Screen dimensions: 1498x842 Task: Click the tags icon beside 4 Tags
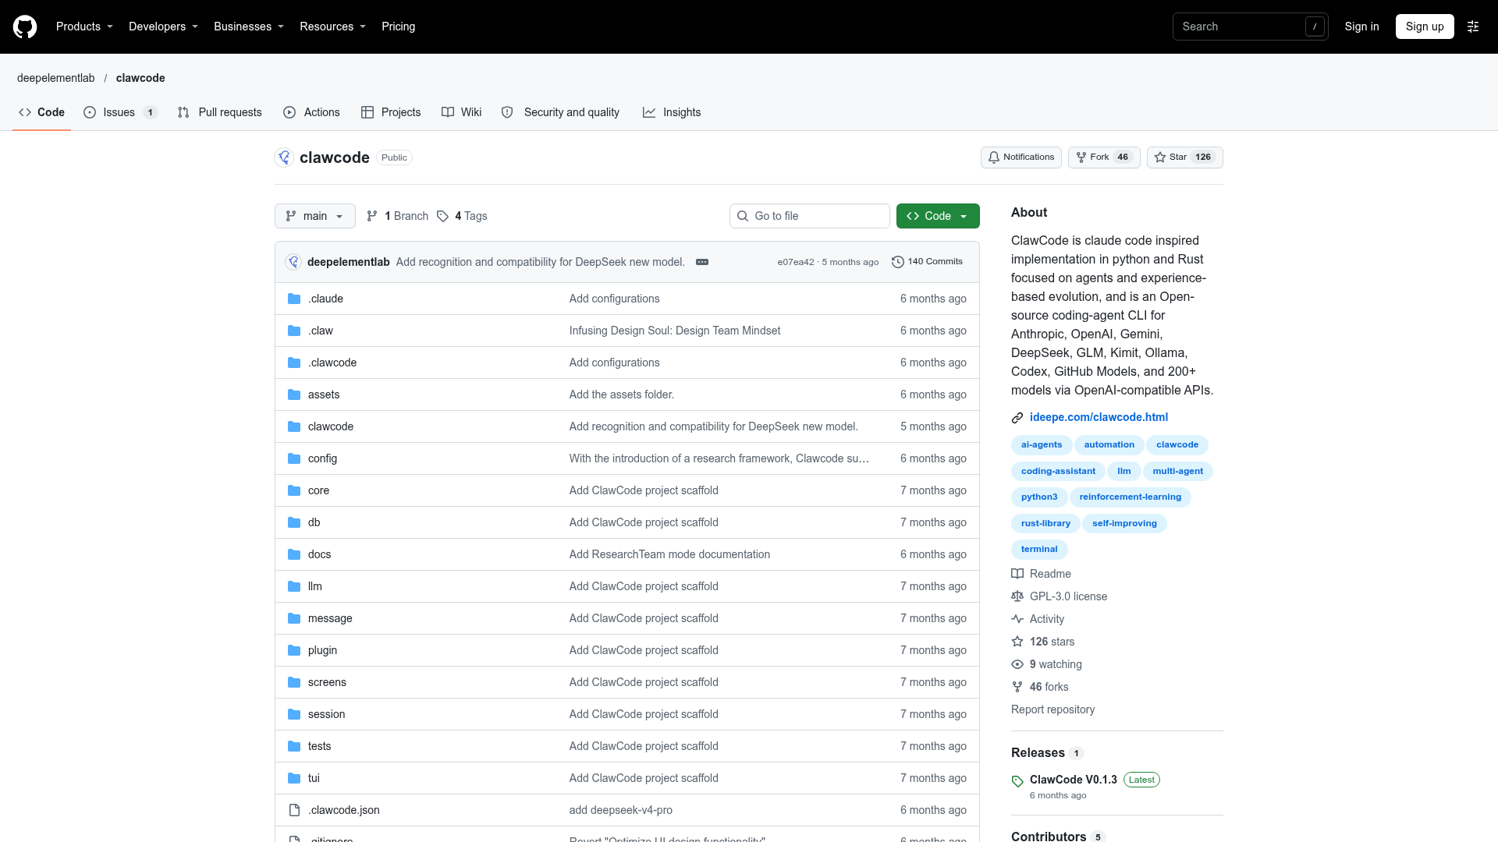(x=442, y=216)
